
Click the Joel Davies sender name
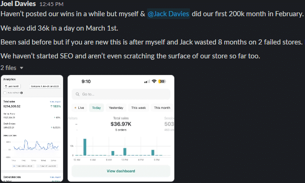pyautogui.click(x=18, y=4)
